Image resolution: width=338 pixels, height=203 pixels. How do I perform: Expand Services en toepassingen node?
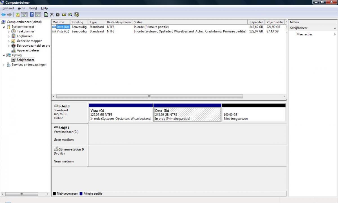(x=4, y=65)
